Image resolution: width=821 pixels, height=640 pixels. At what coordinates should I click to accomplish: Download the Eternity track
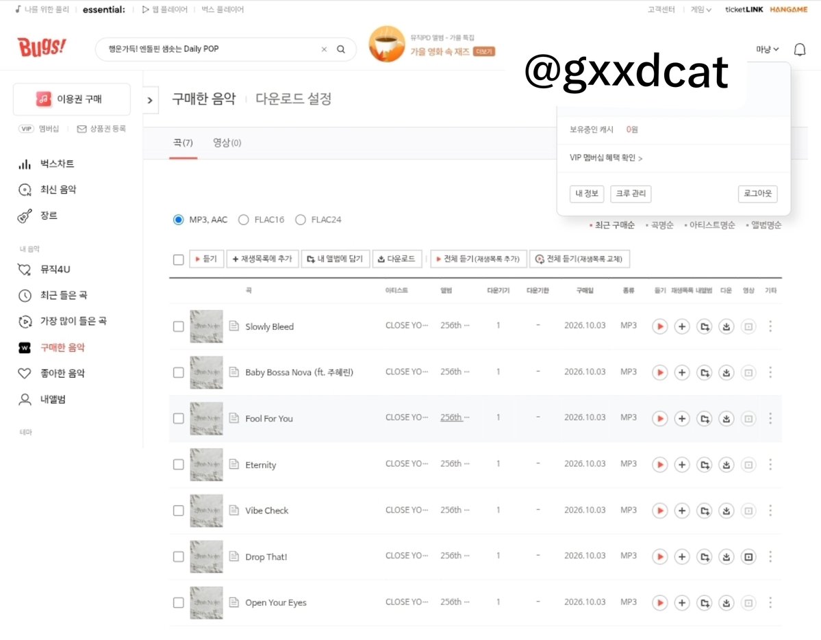pyautogui.click(x=727, y=465)
